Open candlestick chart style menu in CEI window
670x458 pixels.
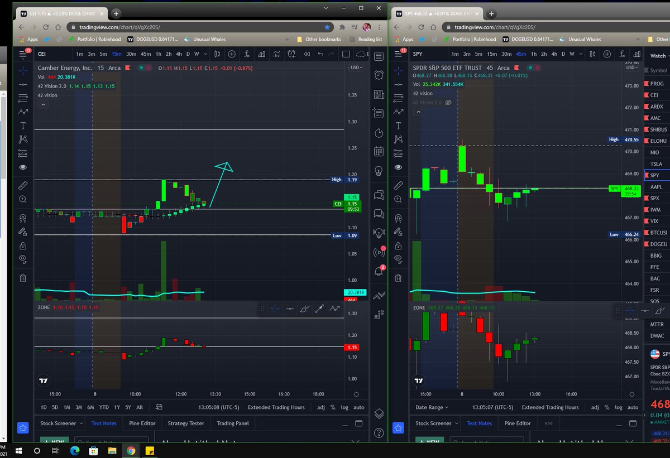[217, 54]
